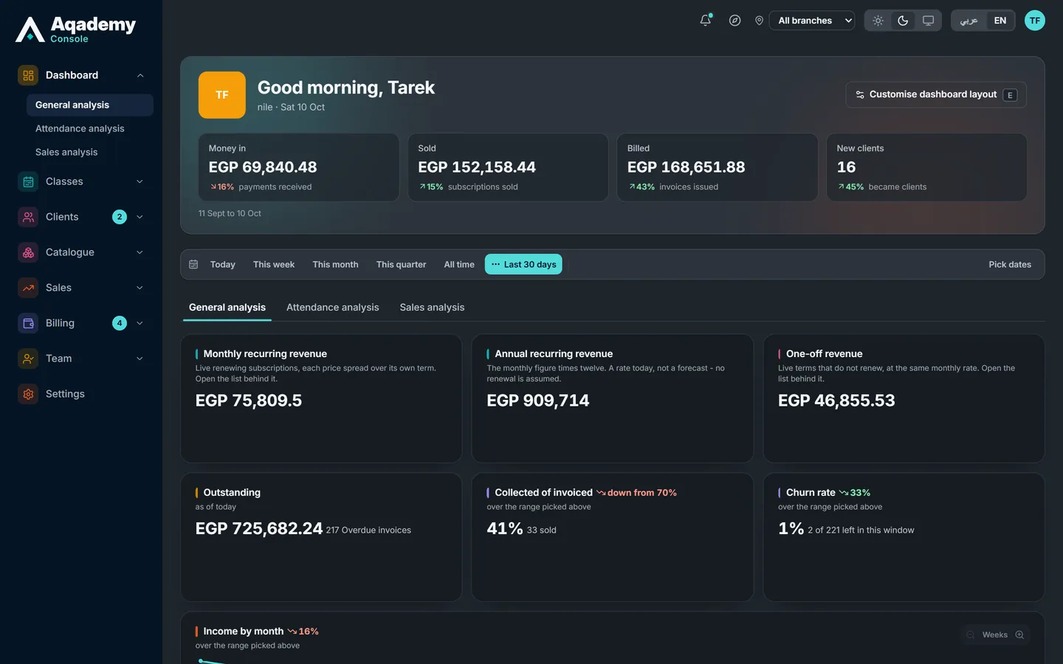This screenshot has width=1063, height=664.
Task: Switch to the Sales analysis tab
Action: [x=432, y=308]
